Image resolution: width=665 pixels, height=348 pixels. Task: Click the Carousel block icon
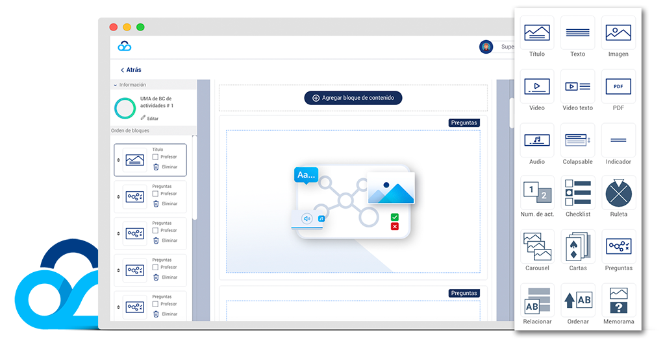pyautogui.click(x=536, y=247)
